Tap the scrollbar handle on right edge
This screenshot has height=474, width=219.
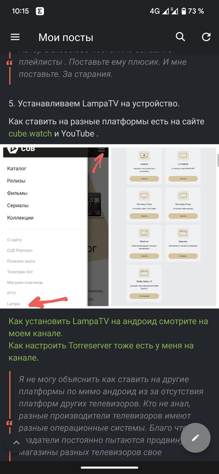coord(217,160)
